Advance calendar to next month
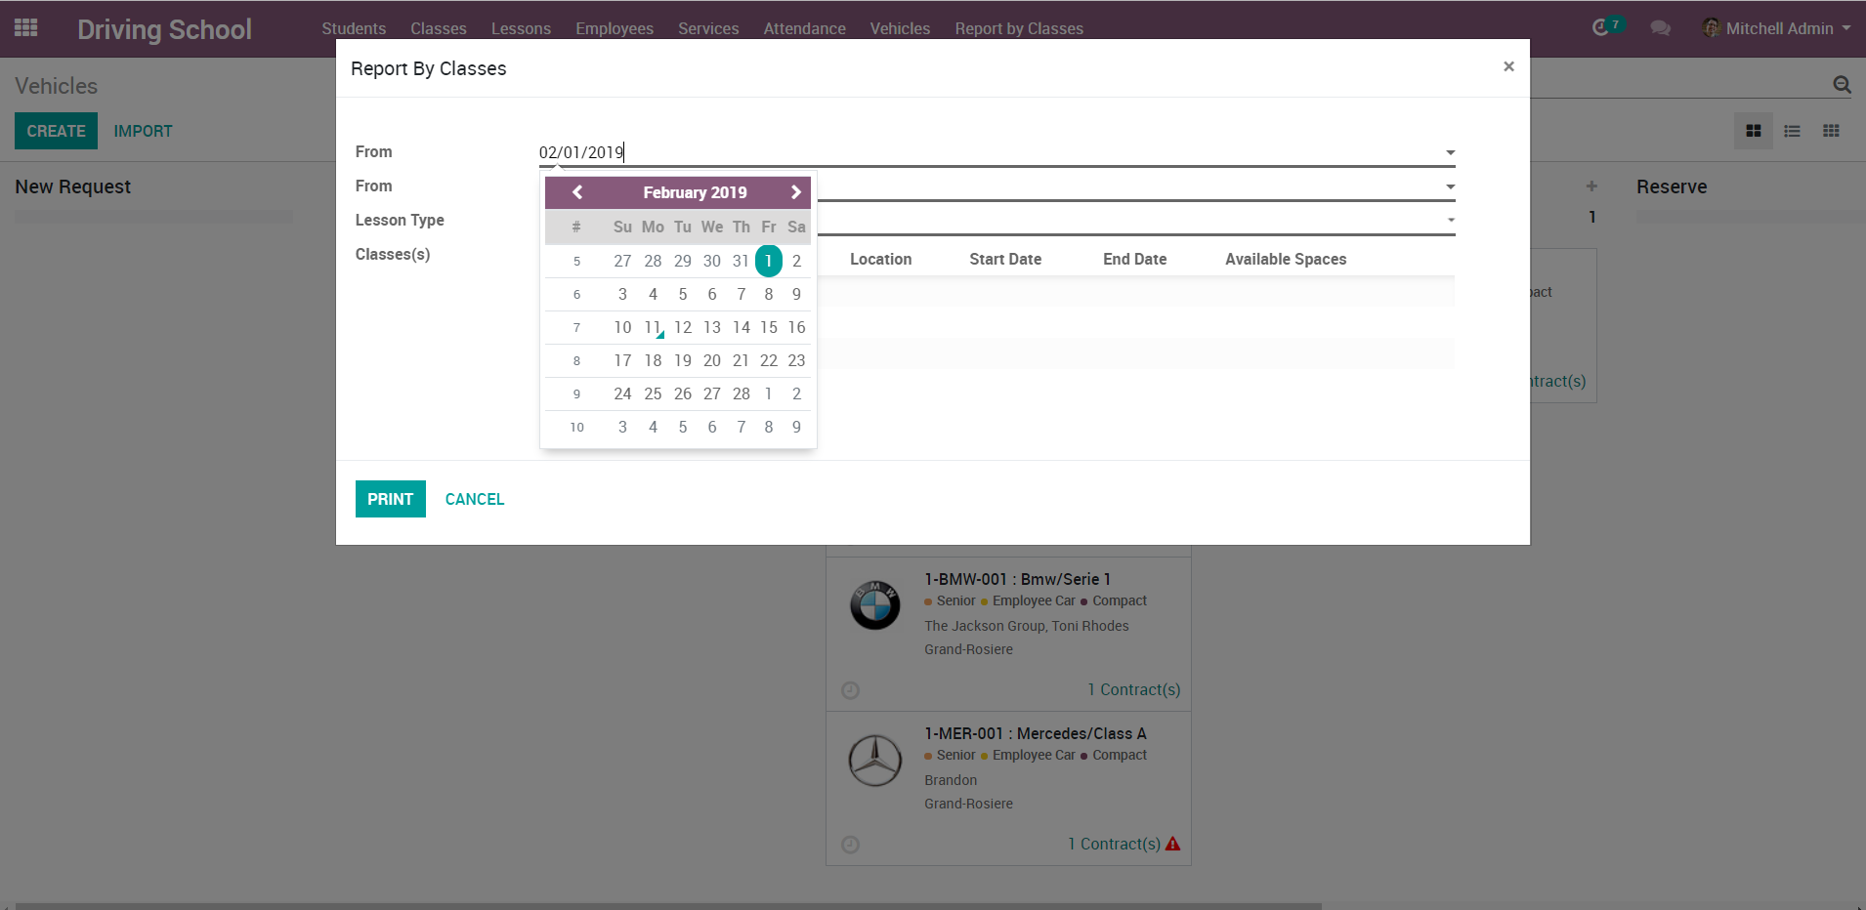1866x910 pixels. [795, 192]
